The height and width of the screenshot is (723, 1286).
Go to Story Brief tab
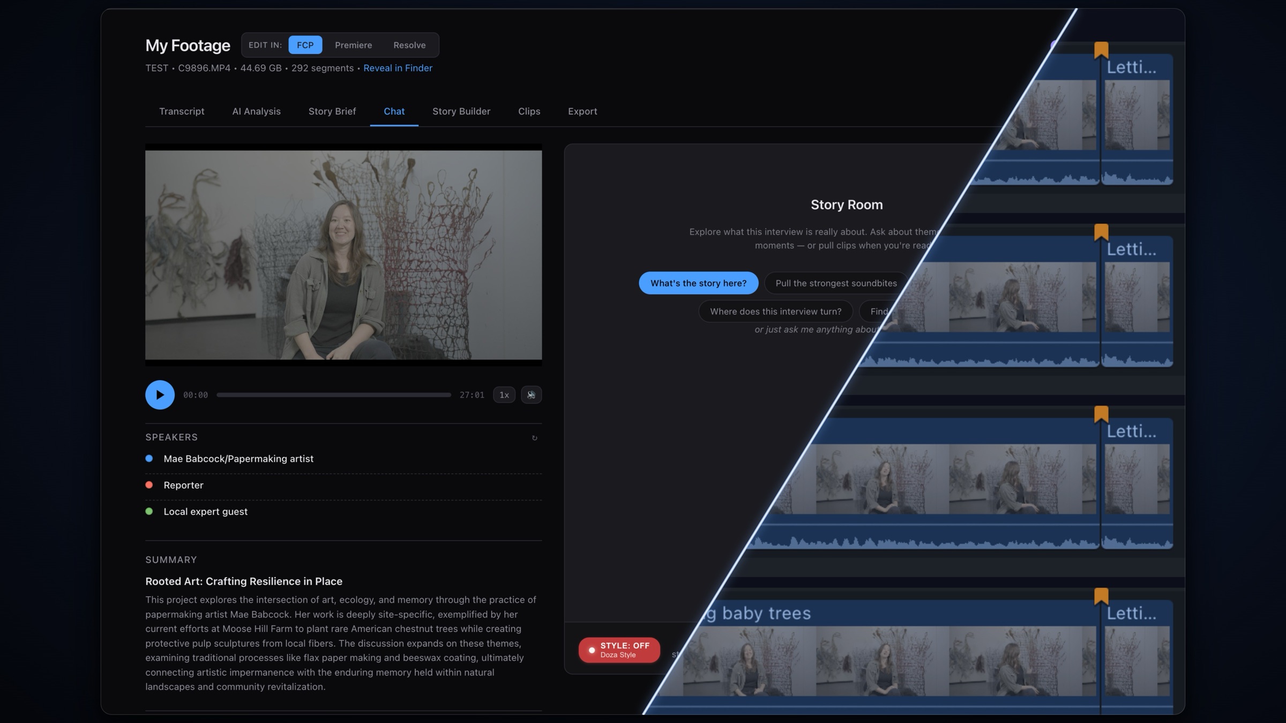point(332,111)
